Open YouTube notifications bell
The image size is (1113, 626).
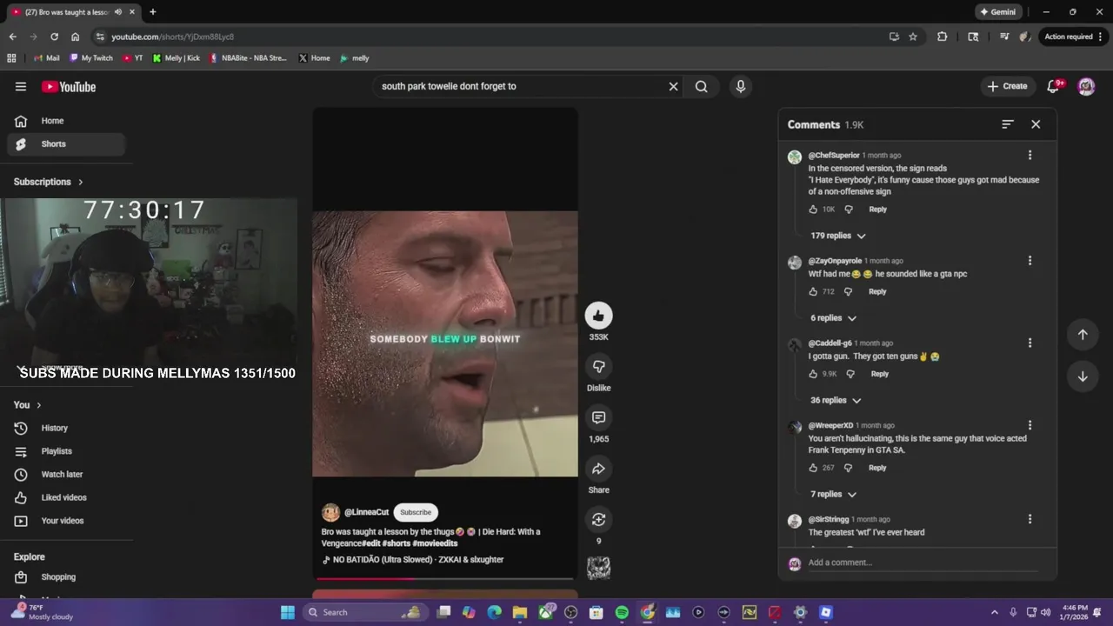(x=1054, y=86)
